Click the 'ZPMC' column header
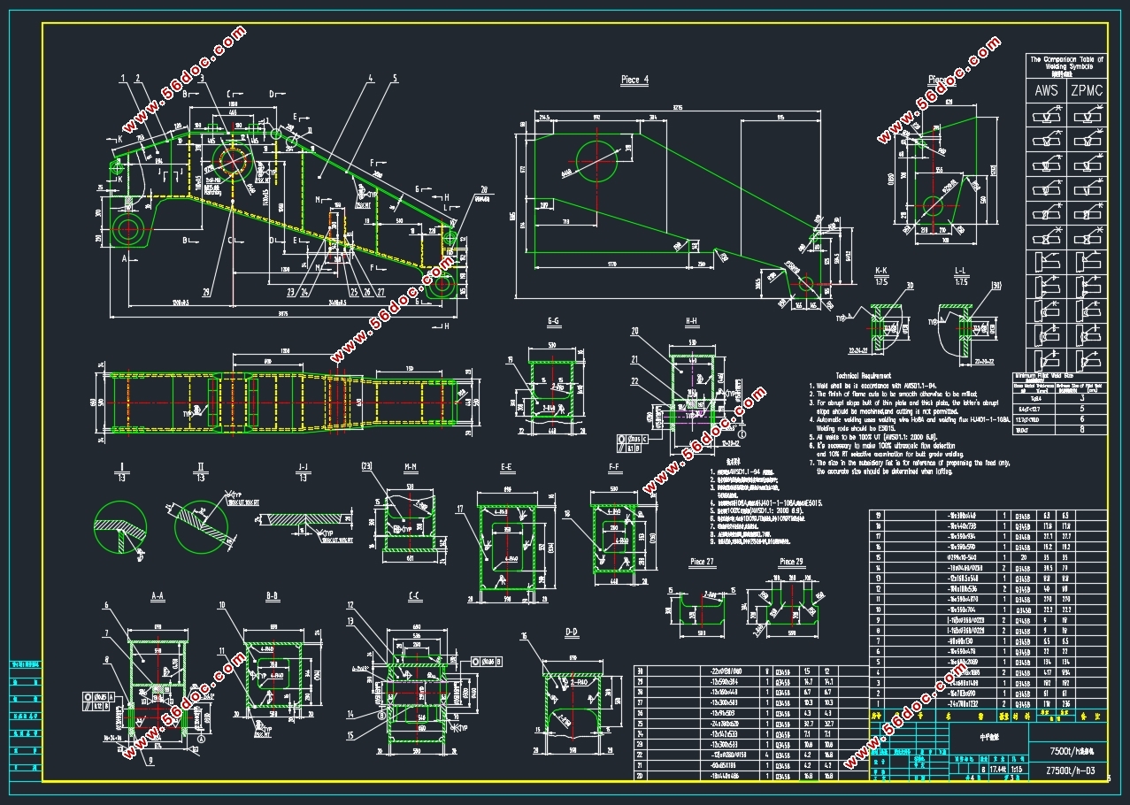 (x=1087, y=89)
